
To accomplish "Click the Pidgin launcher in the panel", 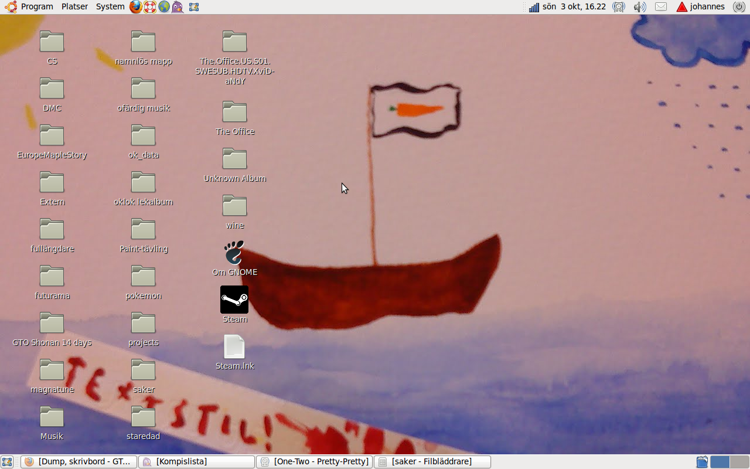I will (178, 7).
